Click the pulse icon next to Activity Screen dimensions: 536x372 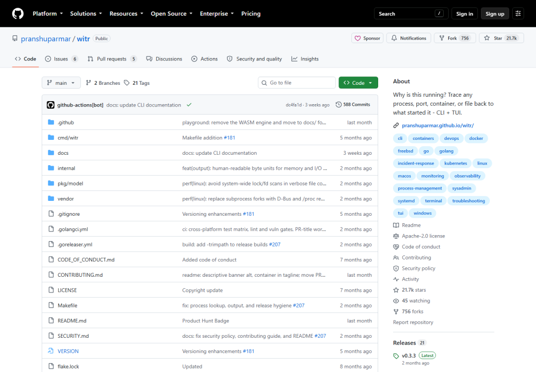[x=396, y=279]
